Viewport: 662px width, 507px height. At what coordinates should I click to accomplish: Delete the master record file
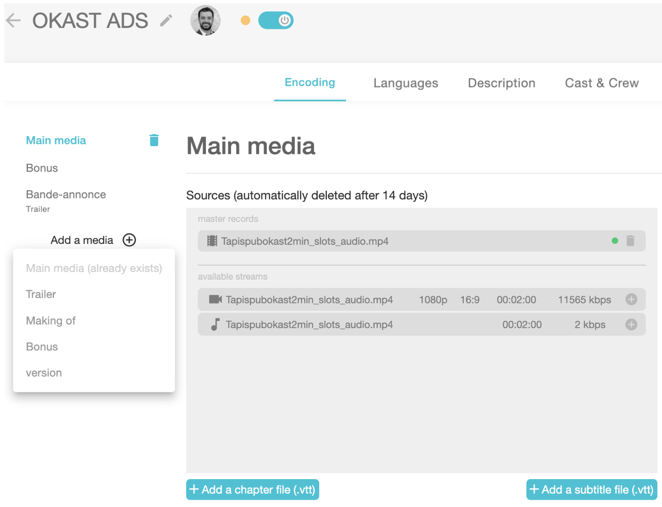coord(630,241)
